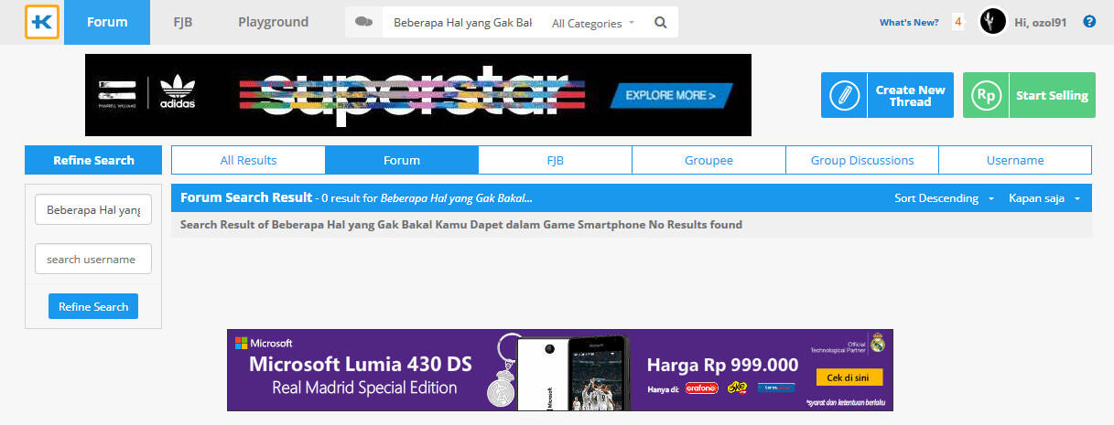Select the Forum results tab
Viewport: 1114px width, 425px height.
[x=402, y=160]
